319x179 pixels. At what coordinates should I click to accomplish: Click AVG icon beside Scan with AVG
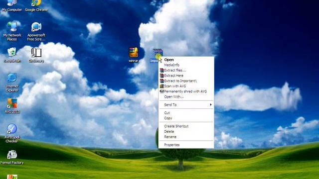coord(161,86)
